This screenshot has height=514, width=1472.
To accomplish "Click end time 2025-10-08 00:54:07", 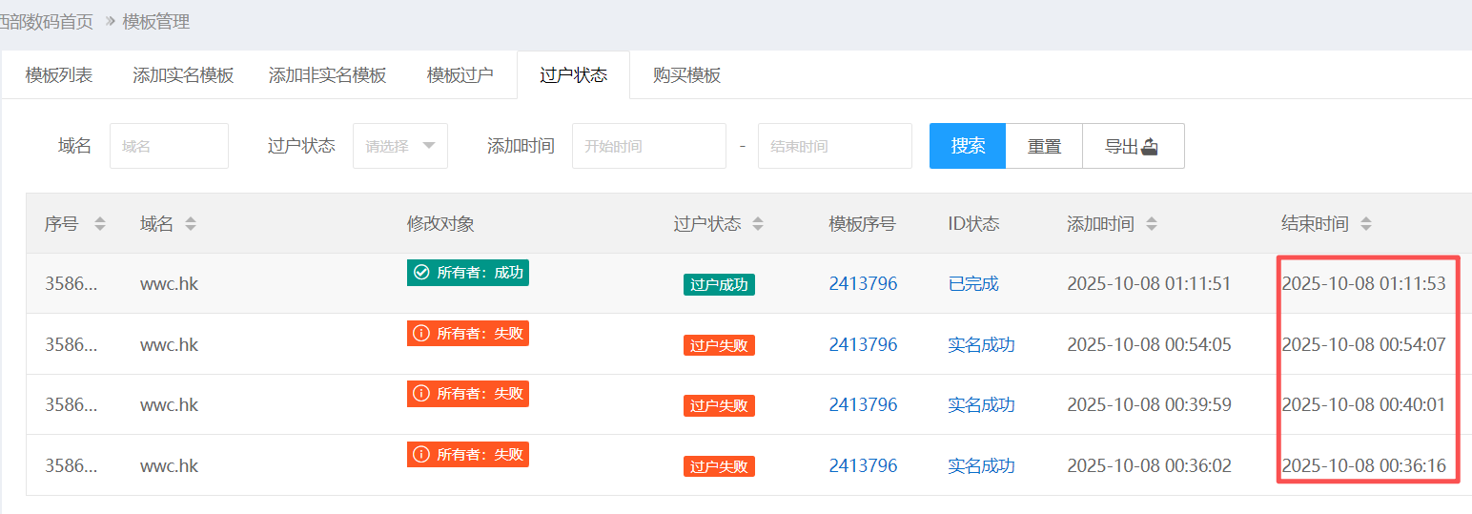I will pyautogui.click(x=1363, y=344).
